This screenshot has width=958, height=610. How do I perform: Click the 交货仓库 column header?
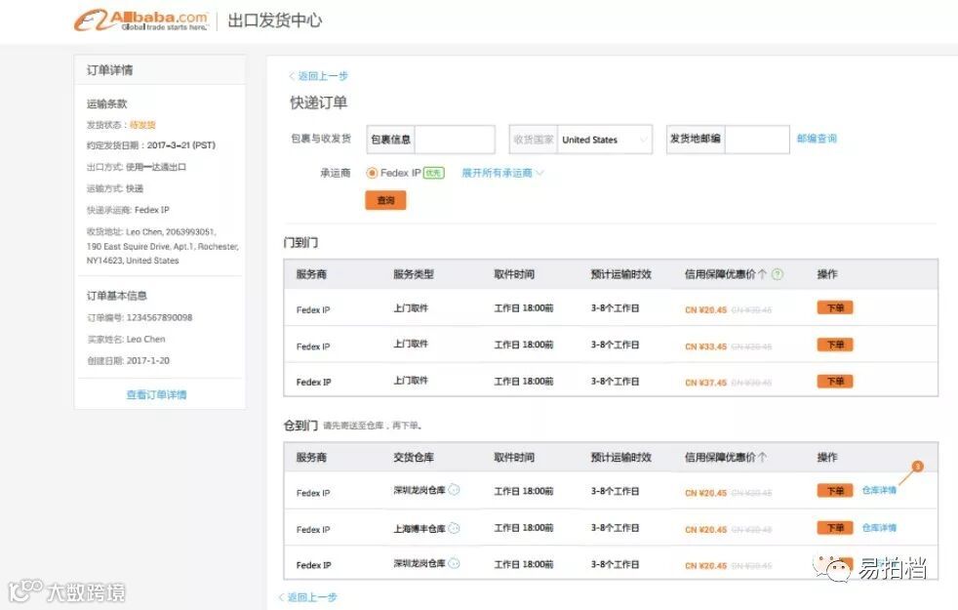point(414,457)
